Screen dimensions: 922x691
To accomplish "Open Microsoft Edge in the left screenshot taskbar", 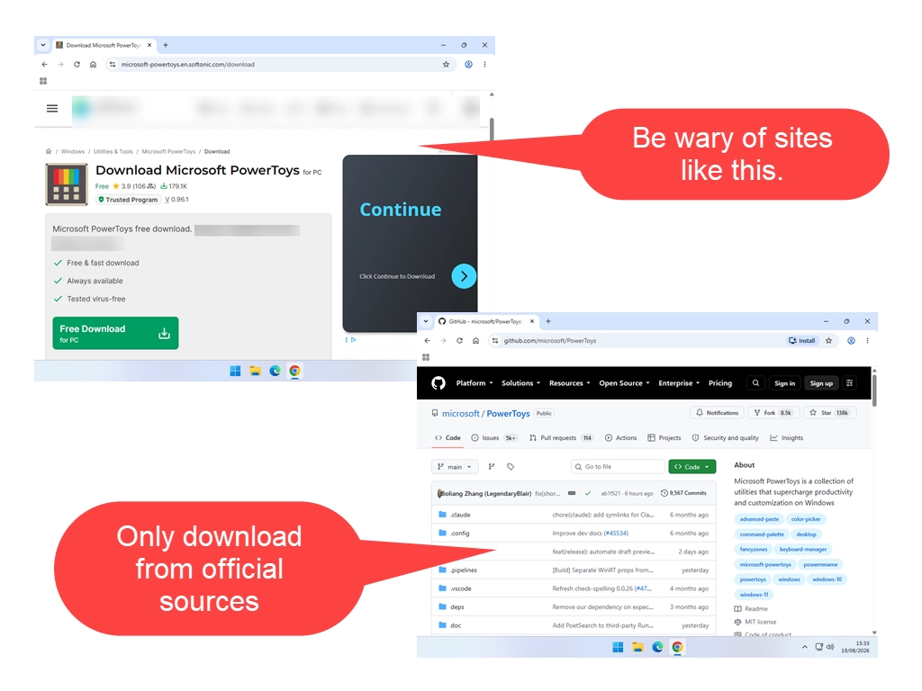I will (275, 371).
